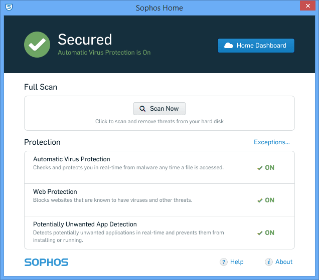Click the Sophos shield icon in title bar
The image size is (319, 280).
9,7
